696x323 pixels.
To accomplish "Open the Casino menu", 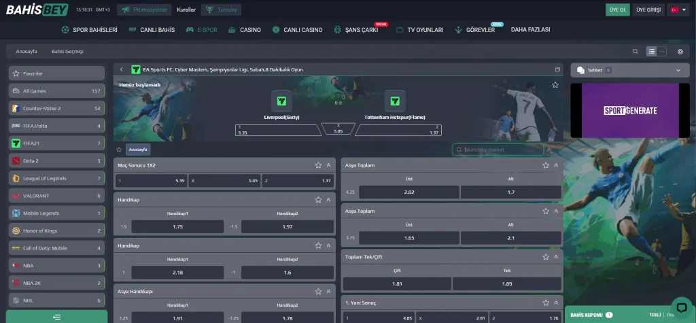I will click(x=245, y=30).
